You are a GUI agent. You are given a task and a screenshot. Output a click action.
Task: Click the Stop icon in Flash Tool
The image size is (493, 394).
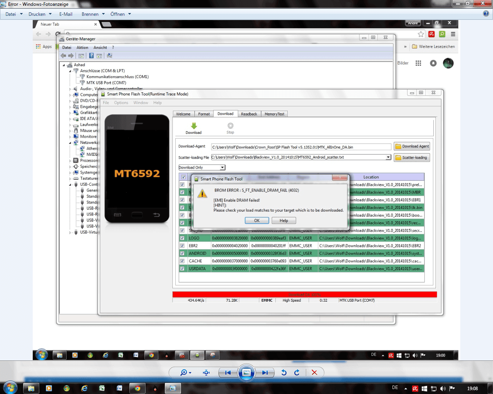[x=230, y=125]
